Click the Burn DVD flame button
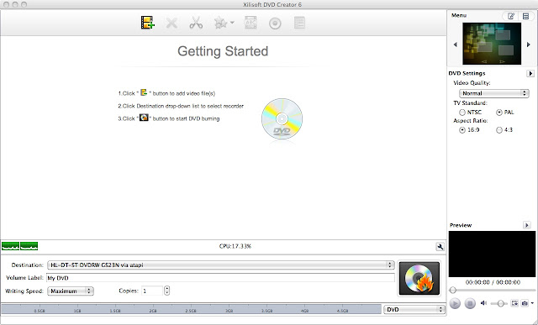538x325 pixels. tap(419, 278)
